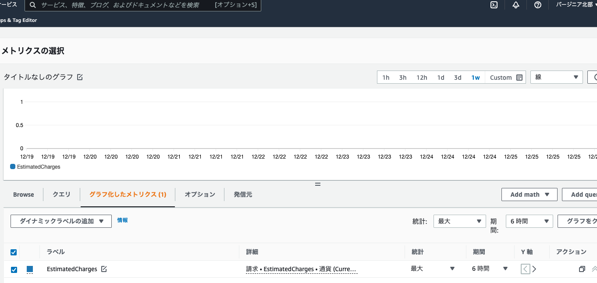This screenshot has width=597, height=283.
Task: Edit the EstimatedCharges label with the pencil icon
Action: pyautogui.click(x=104, y=269)
